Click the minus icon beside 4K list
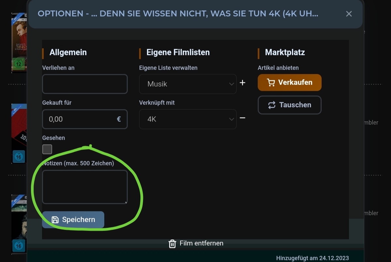 click(x=242, y=118)
